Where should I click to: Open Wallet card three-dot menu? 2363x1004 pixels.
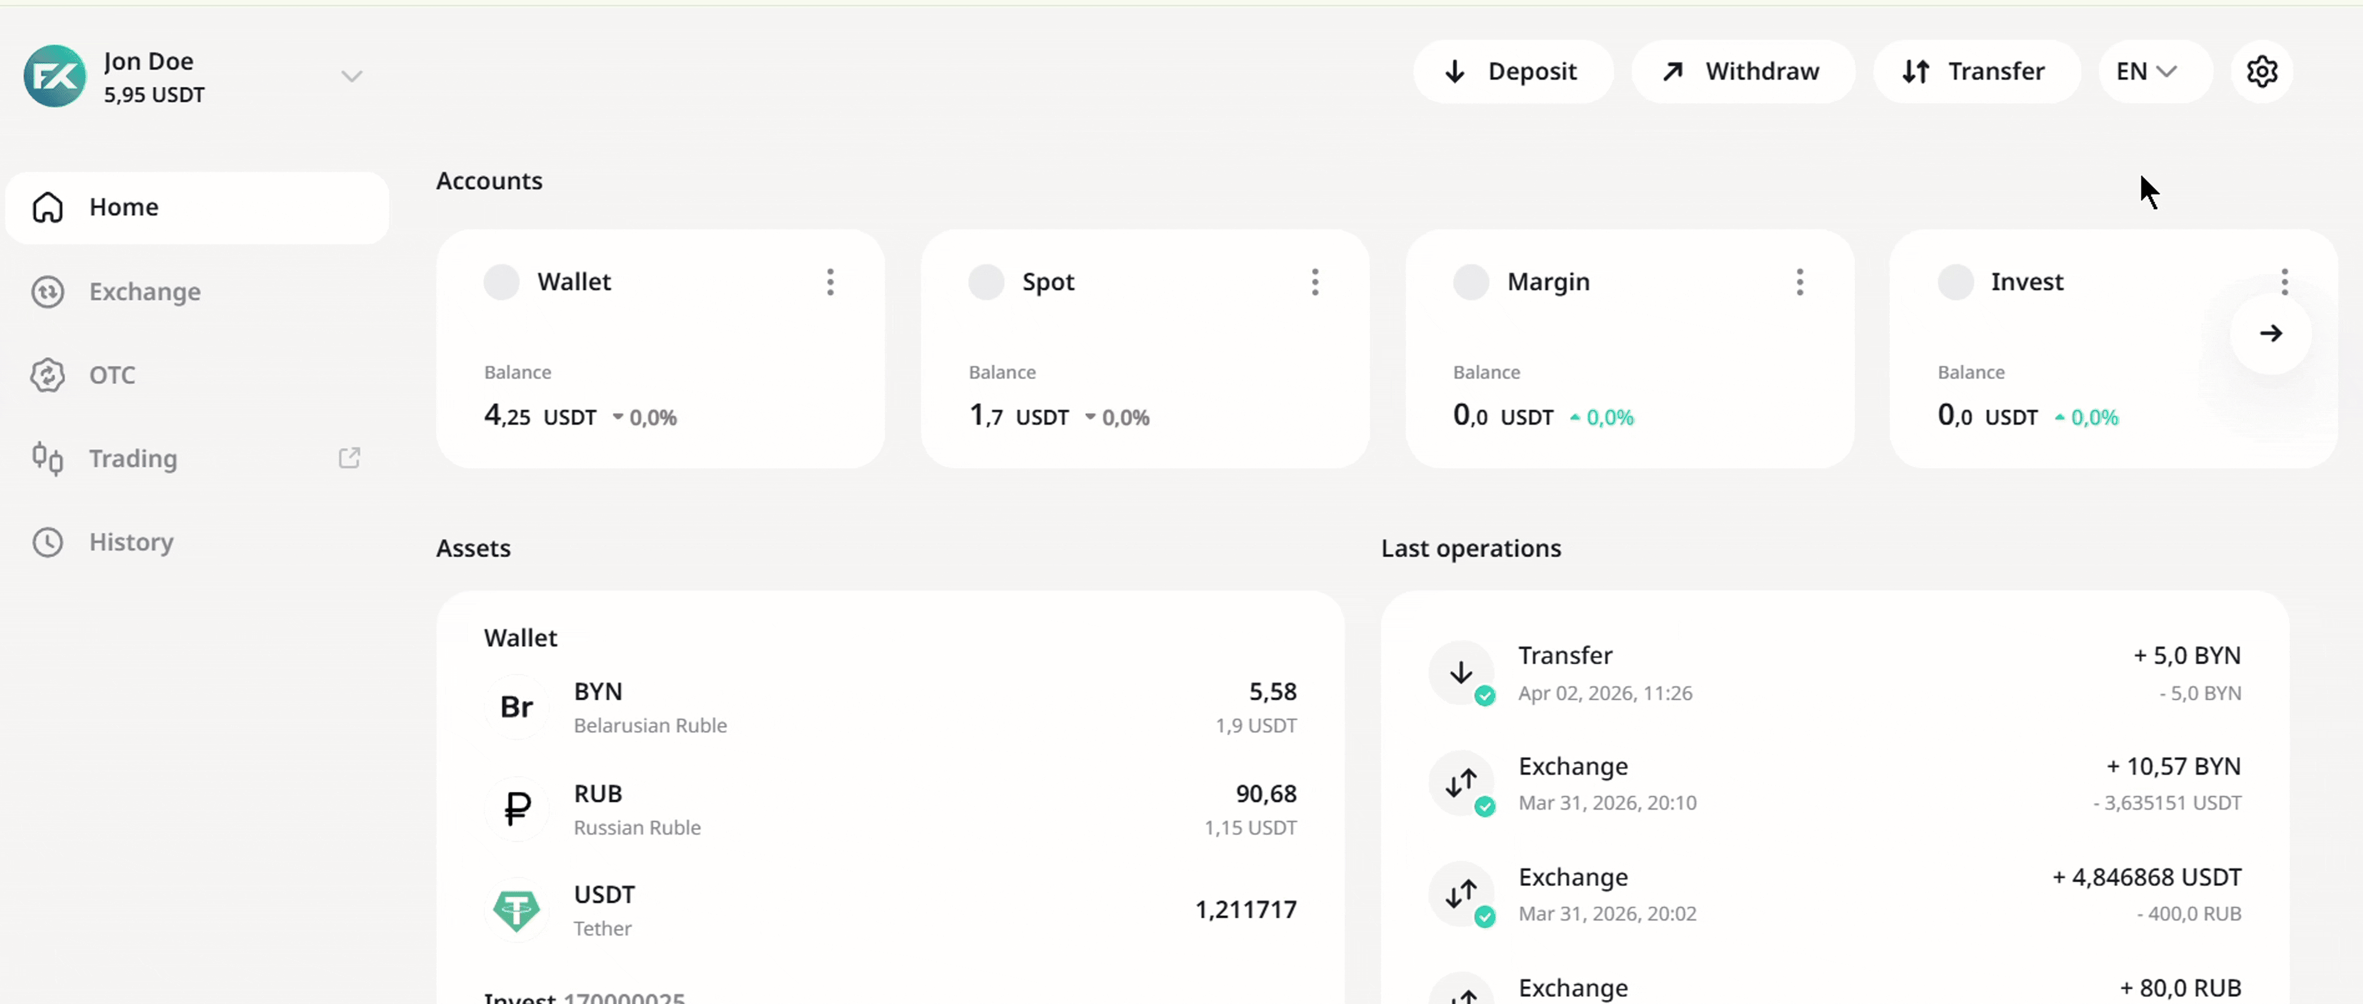click(830, 282)
